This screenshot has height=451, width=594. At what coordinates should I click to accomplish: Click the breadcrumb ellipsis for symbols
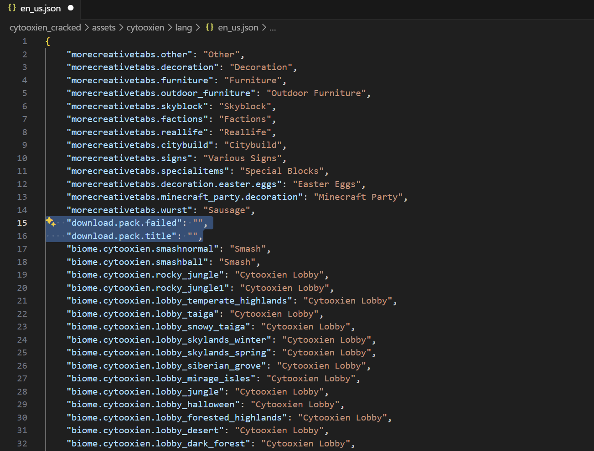[x=273, y=27]
